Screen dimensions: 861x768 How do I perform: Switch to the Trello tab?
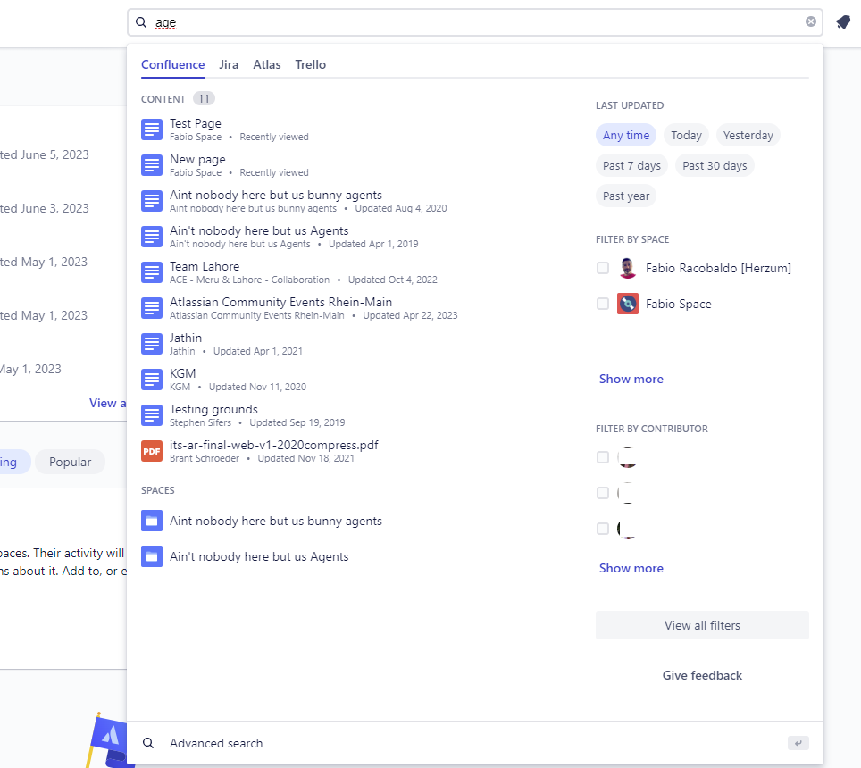coord(310,65)
